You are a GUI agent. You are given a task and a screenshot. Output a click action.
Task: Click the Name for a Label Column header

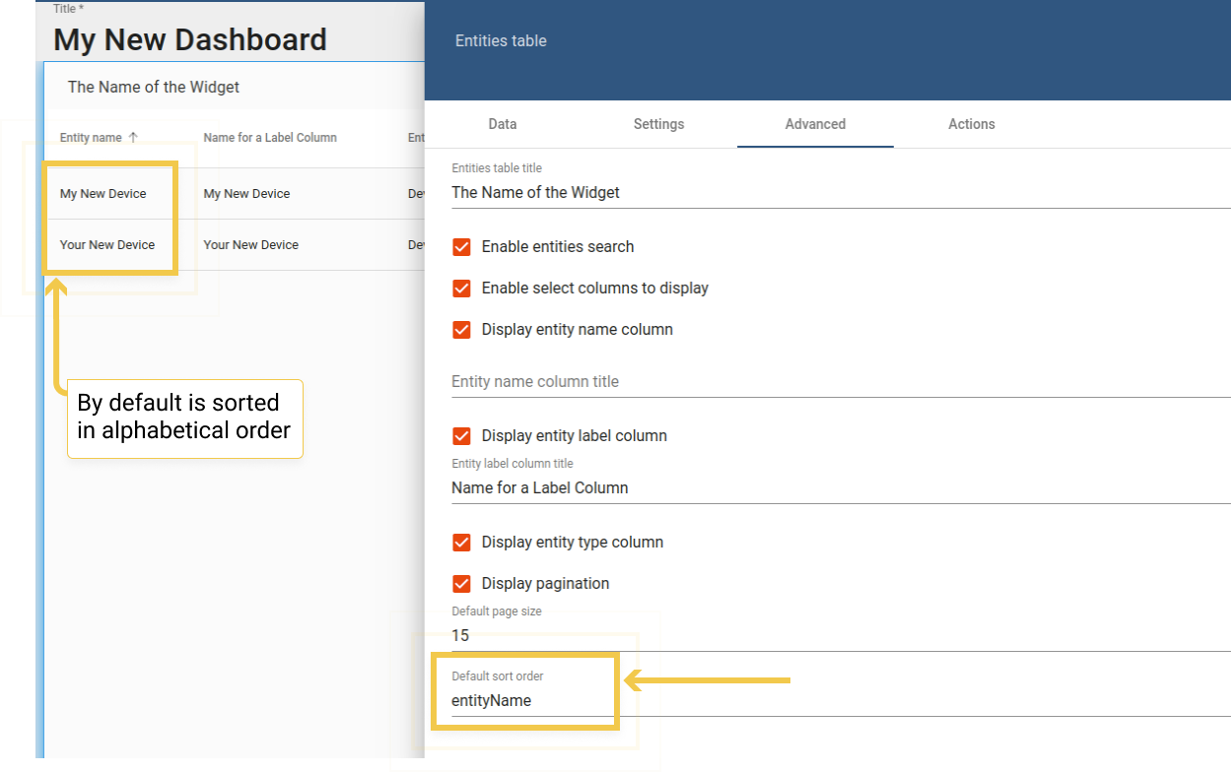point(270,138)
